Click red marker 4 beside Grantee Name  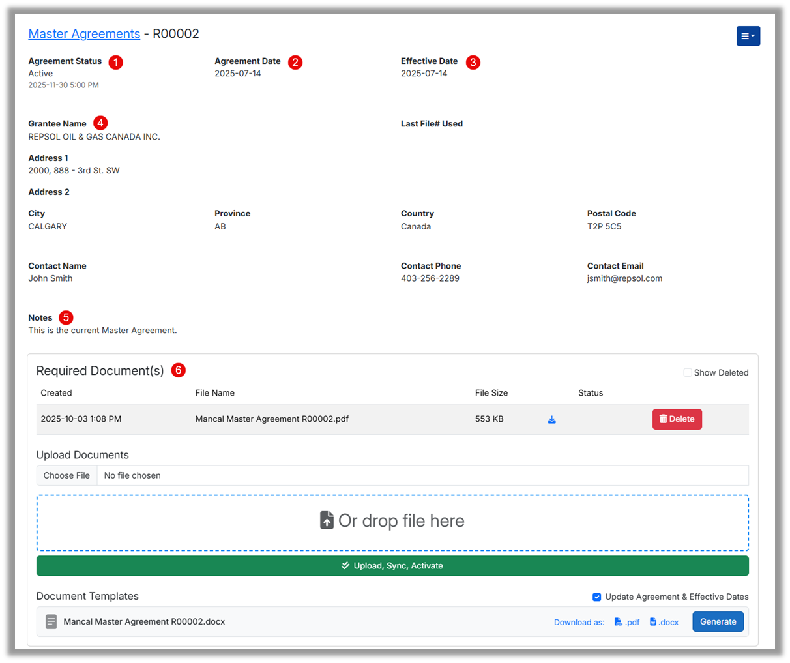click(100, 123)
